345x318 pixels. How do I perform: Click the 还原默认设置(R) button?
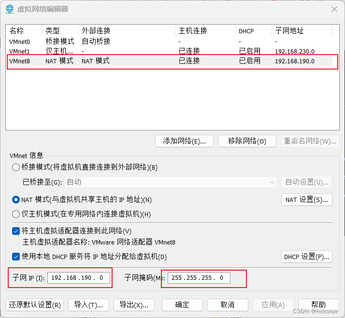[35, 305]
